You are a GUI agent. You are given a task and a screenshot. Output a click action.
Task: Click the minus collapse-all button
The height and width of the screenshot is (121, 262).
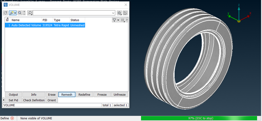24,14
